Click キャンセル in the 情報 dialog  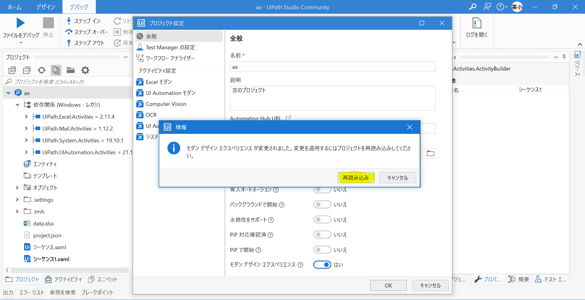coord(398,178)
